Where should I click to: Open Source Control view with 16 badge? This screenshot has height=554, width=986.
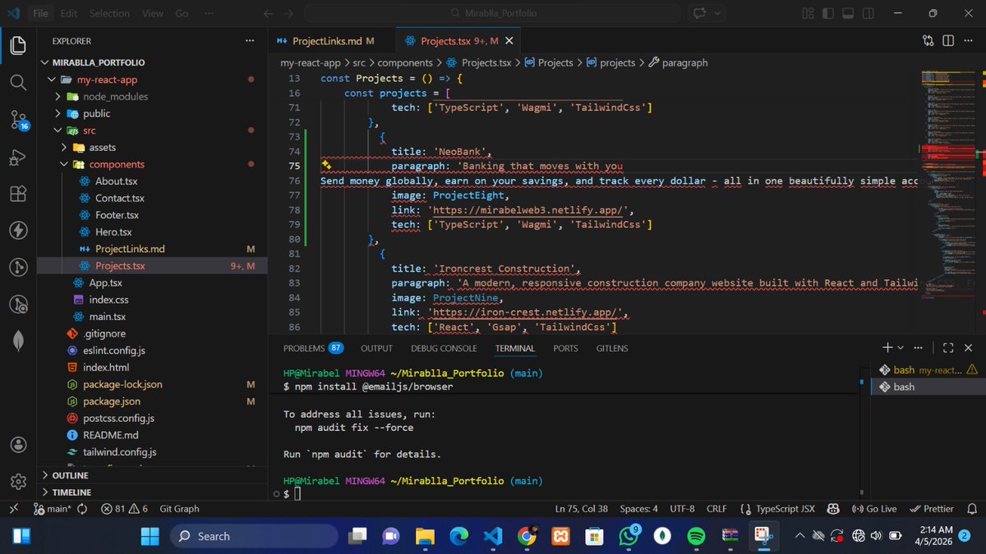coord(18,120)
